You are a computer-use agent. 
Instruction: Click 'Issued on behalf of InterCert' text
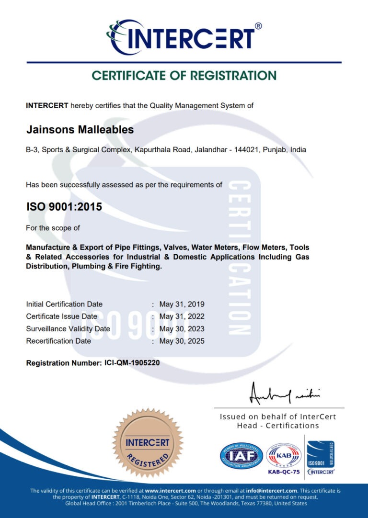(x=278, y=417)
